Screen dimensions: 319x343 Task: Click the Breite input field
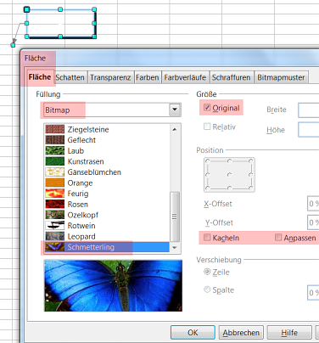[x=309, y=110]
